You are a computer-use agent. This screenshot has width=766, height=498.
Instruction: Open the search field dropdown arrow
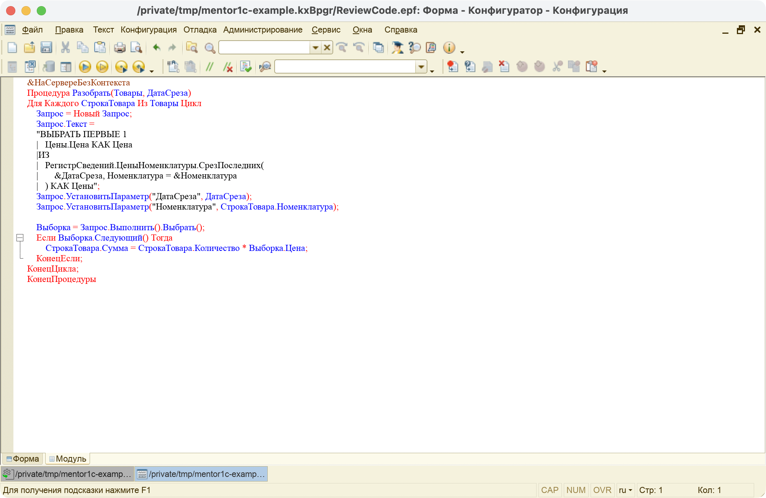click(x=315, y=48)
